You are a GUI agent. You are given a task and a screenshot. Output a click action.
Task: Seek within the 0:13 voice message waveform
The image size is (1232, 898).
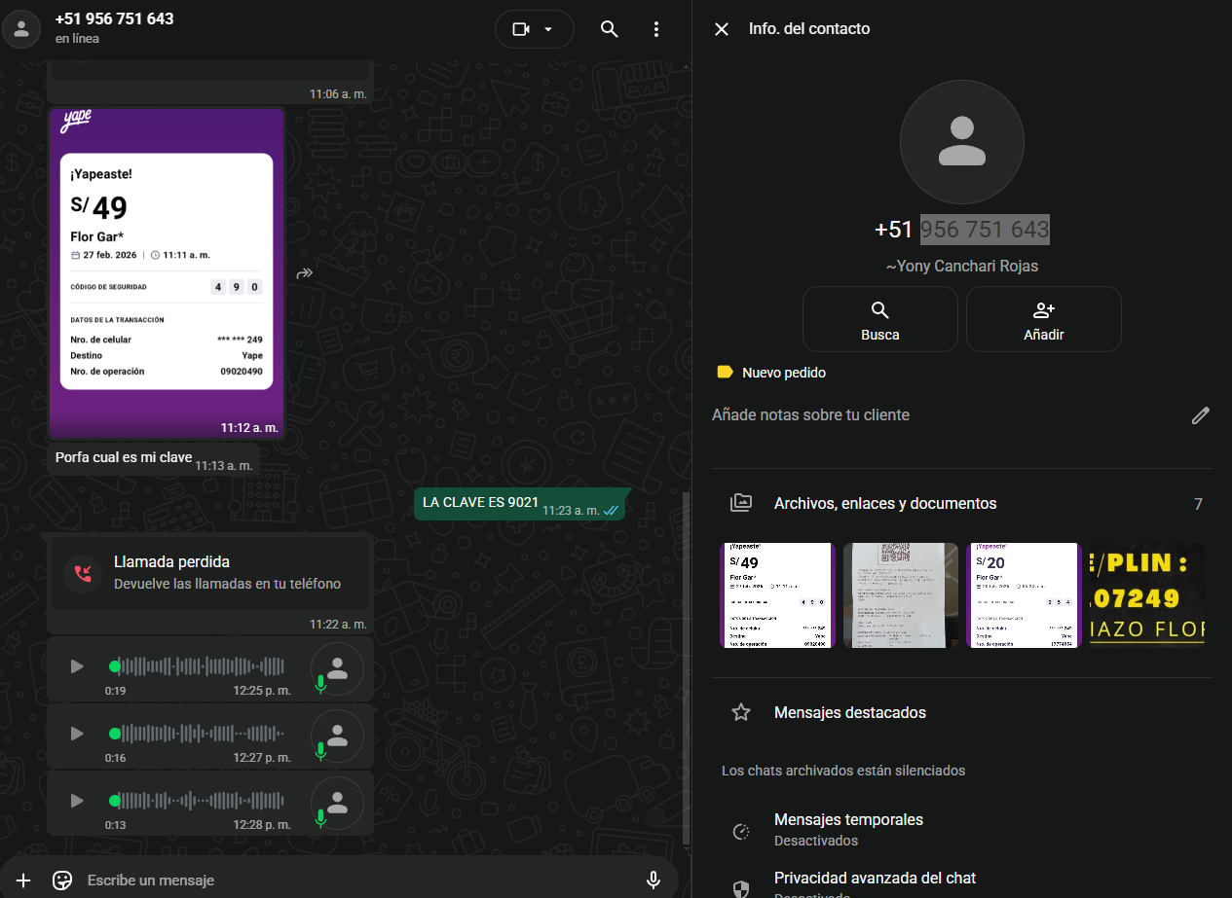[200, 801]
